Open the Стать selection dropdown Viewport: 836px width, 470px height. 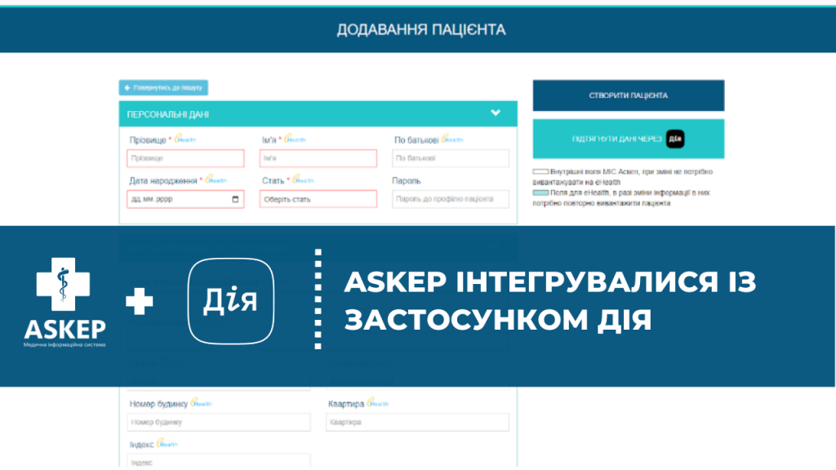tap(318, 199)
